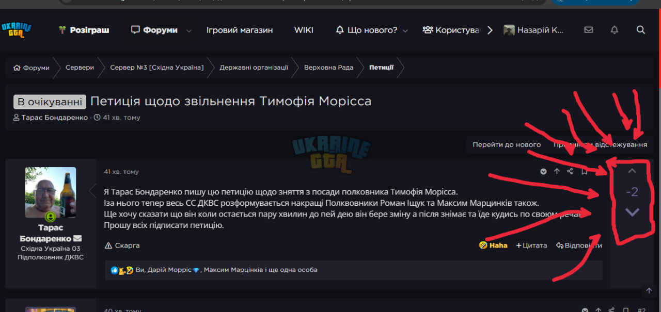Open the Користувачі menu item

coord(451,30)
